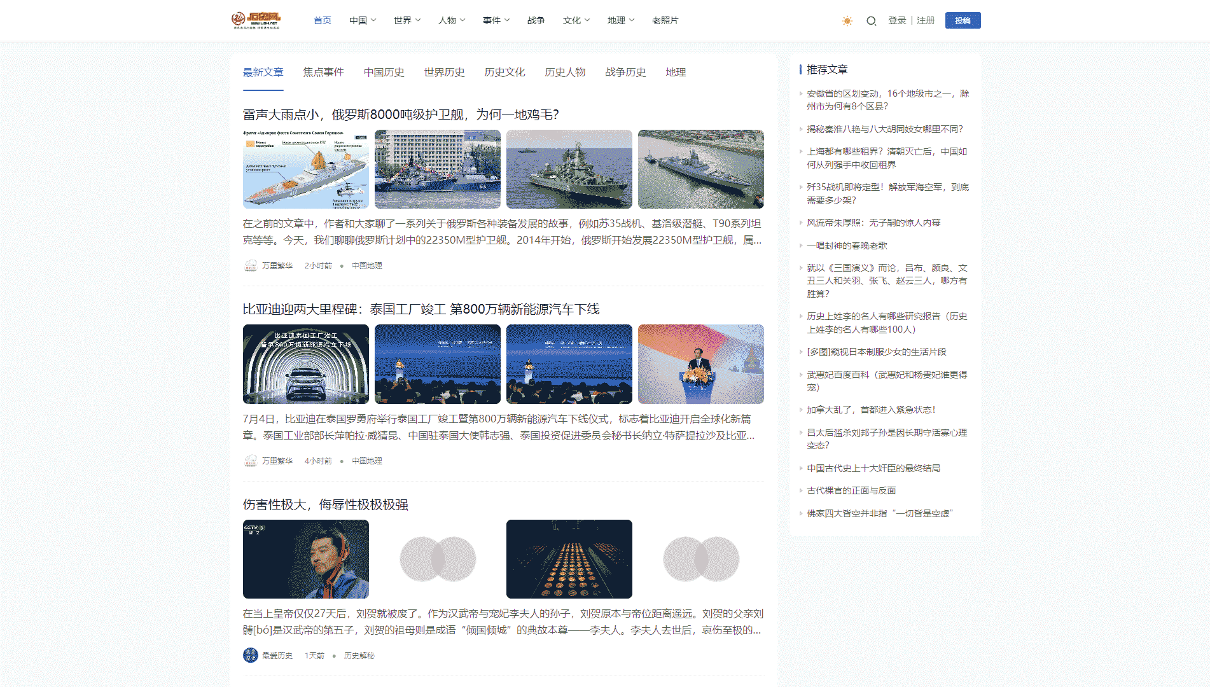The image size is (1210, 687).
Task: Expand the 文化 navigation dropdown
Action: tap(576, 20)
